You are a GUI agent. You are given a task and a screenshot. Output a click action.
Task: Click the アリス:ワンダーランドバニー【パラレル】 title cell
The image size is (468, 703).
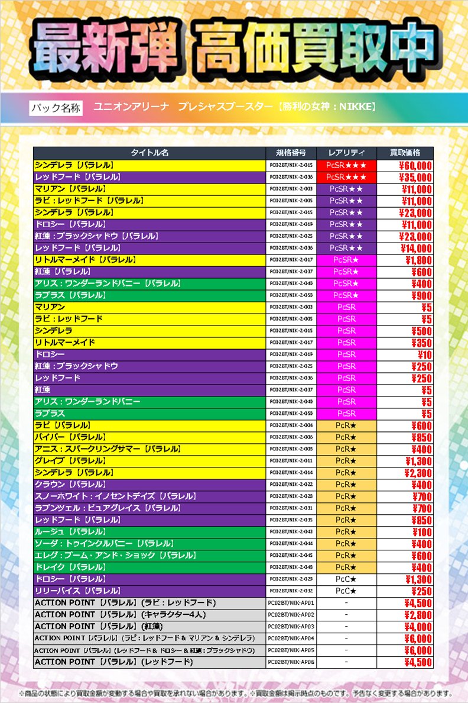click(149, 284)
